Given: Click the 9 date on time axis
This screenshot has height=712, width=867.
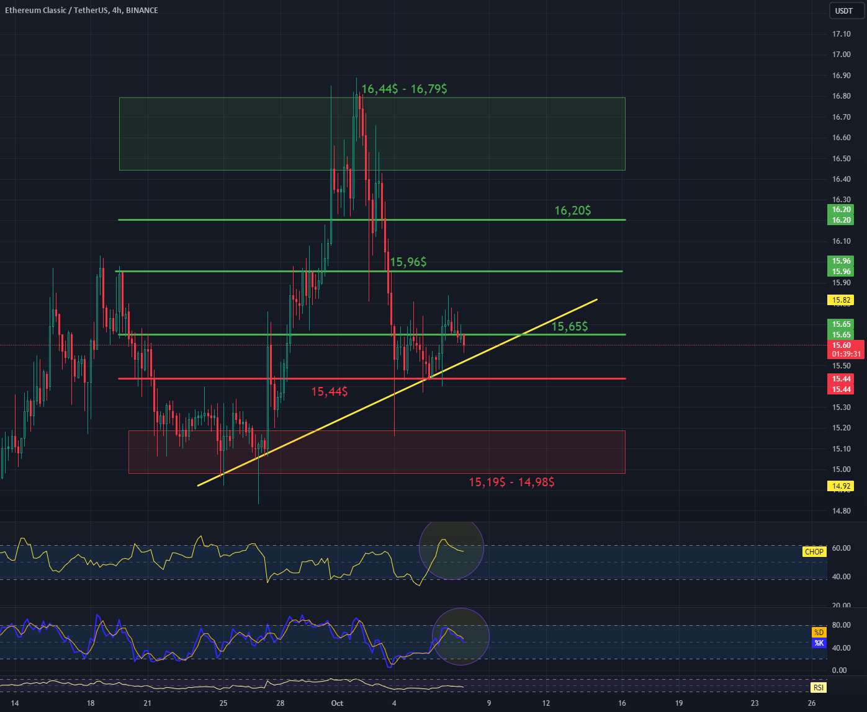Looking at the screenshot, I should coord(489,703).
